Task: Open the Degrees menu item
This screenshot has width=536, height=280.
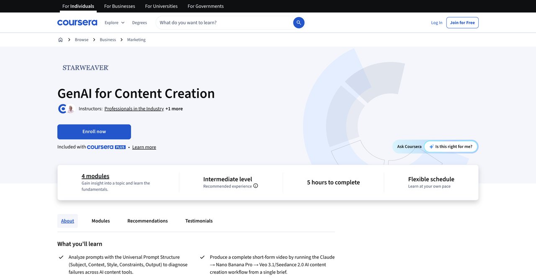Action: (x=139, y=23)
